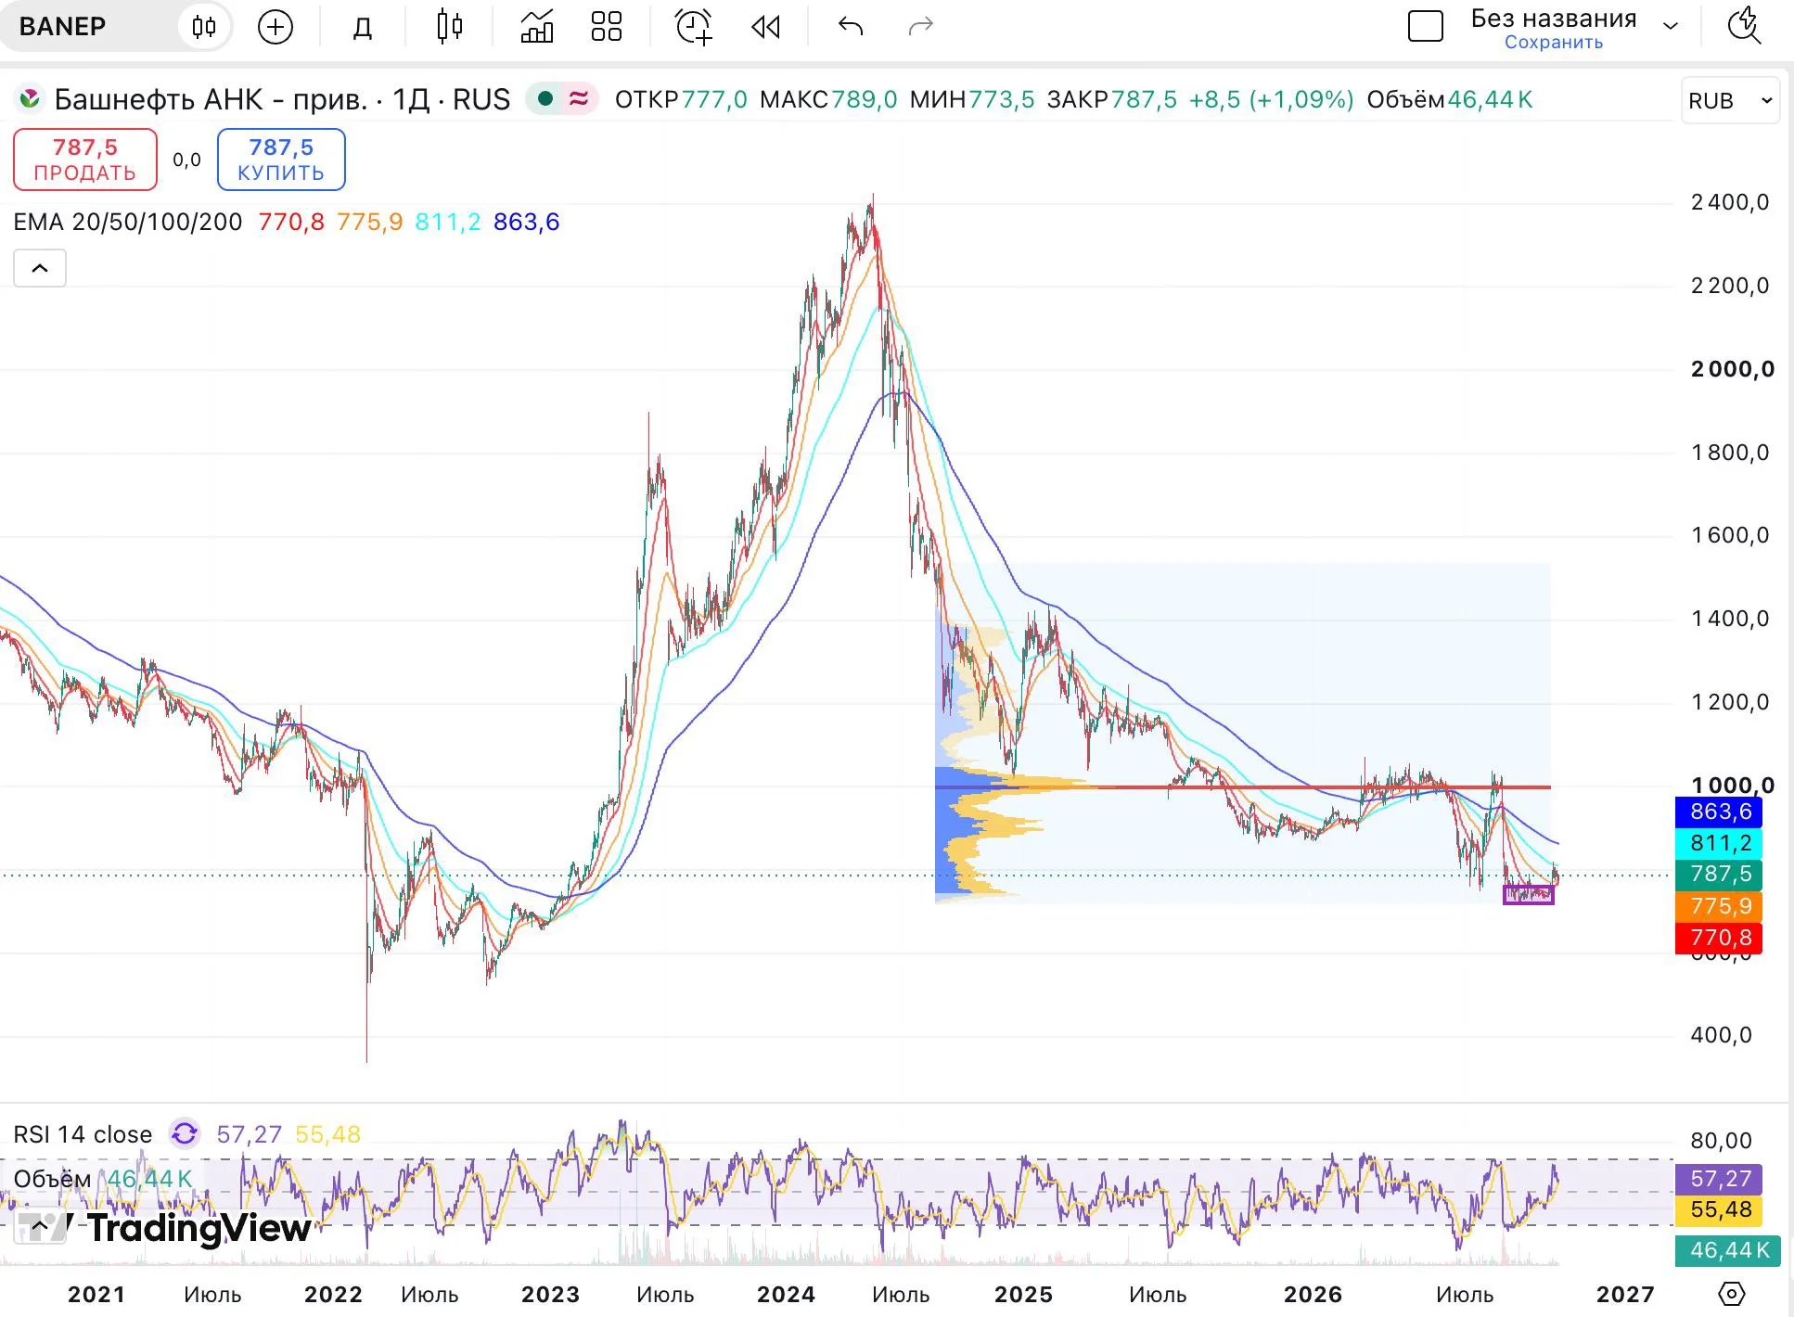The height and width of the screenshot is (1317, 1794).
Task: Open the candlestick chart type selector
Action: point(449,26)
